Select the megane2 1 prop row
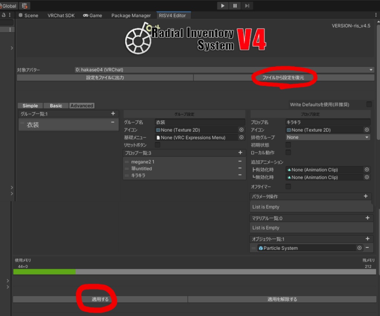The width and height of the screenshot is (380, 316). pos(184,162)
